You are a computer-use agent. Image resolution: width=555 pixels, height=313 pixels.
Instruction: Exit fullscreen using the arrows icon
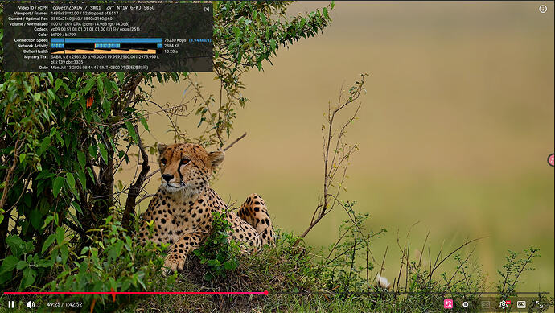[x=539, y=304]
